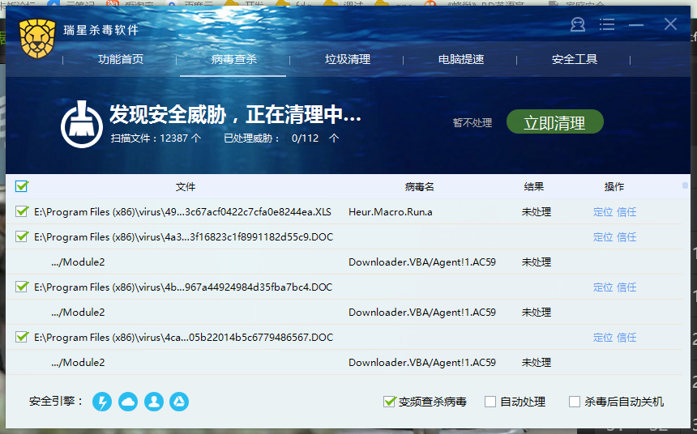Click the Rising lion shield logo
This screenshot has width=697, height=434.
37,39
